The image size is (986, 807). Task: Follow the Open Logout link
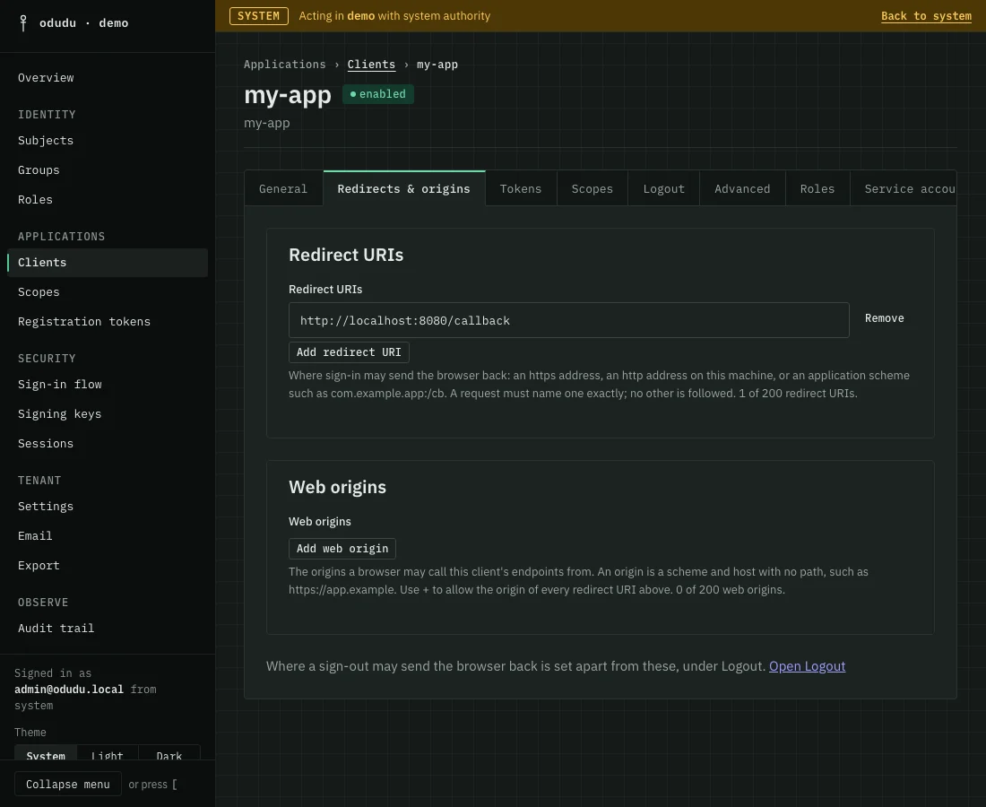pos(807,666)
